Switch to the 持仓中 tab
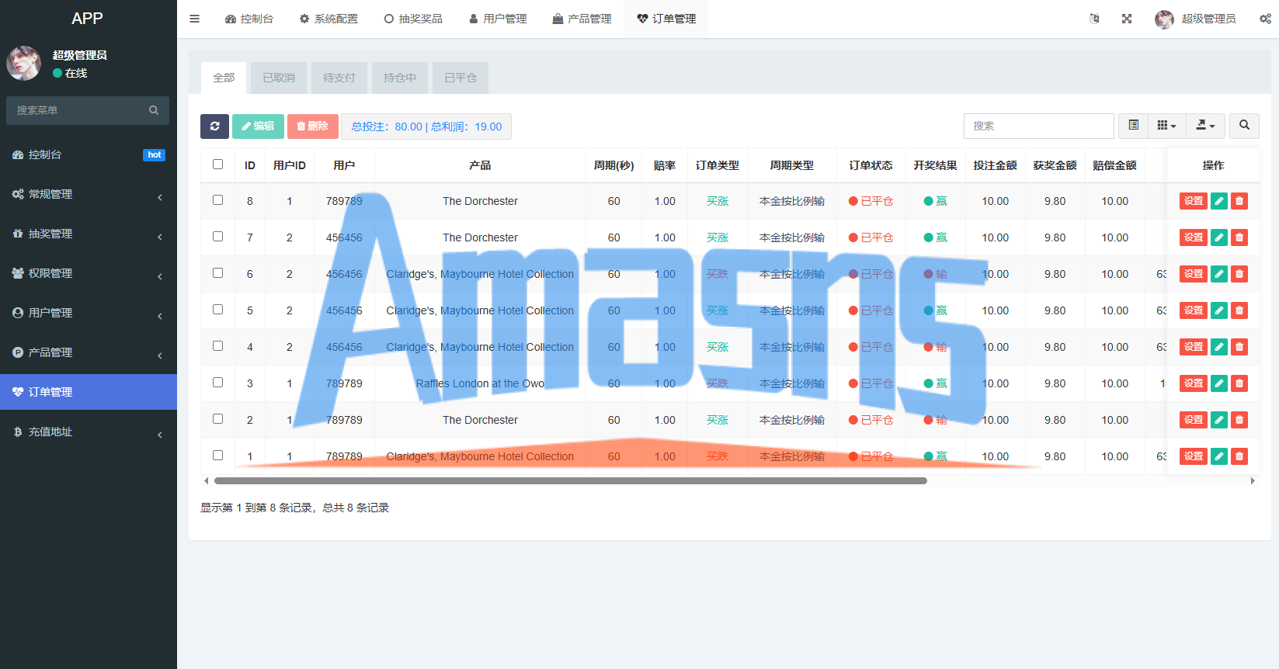 coord(400,78)
